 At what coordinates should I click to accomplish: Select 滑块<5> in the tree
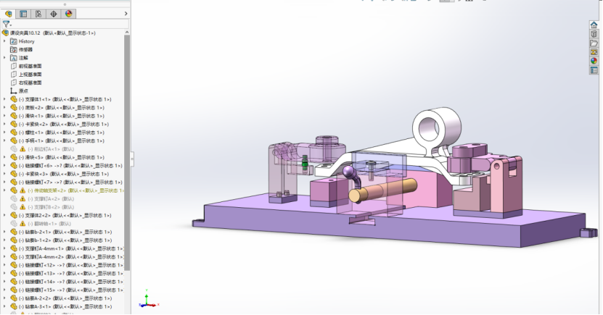point(62,157)
